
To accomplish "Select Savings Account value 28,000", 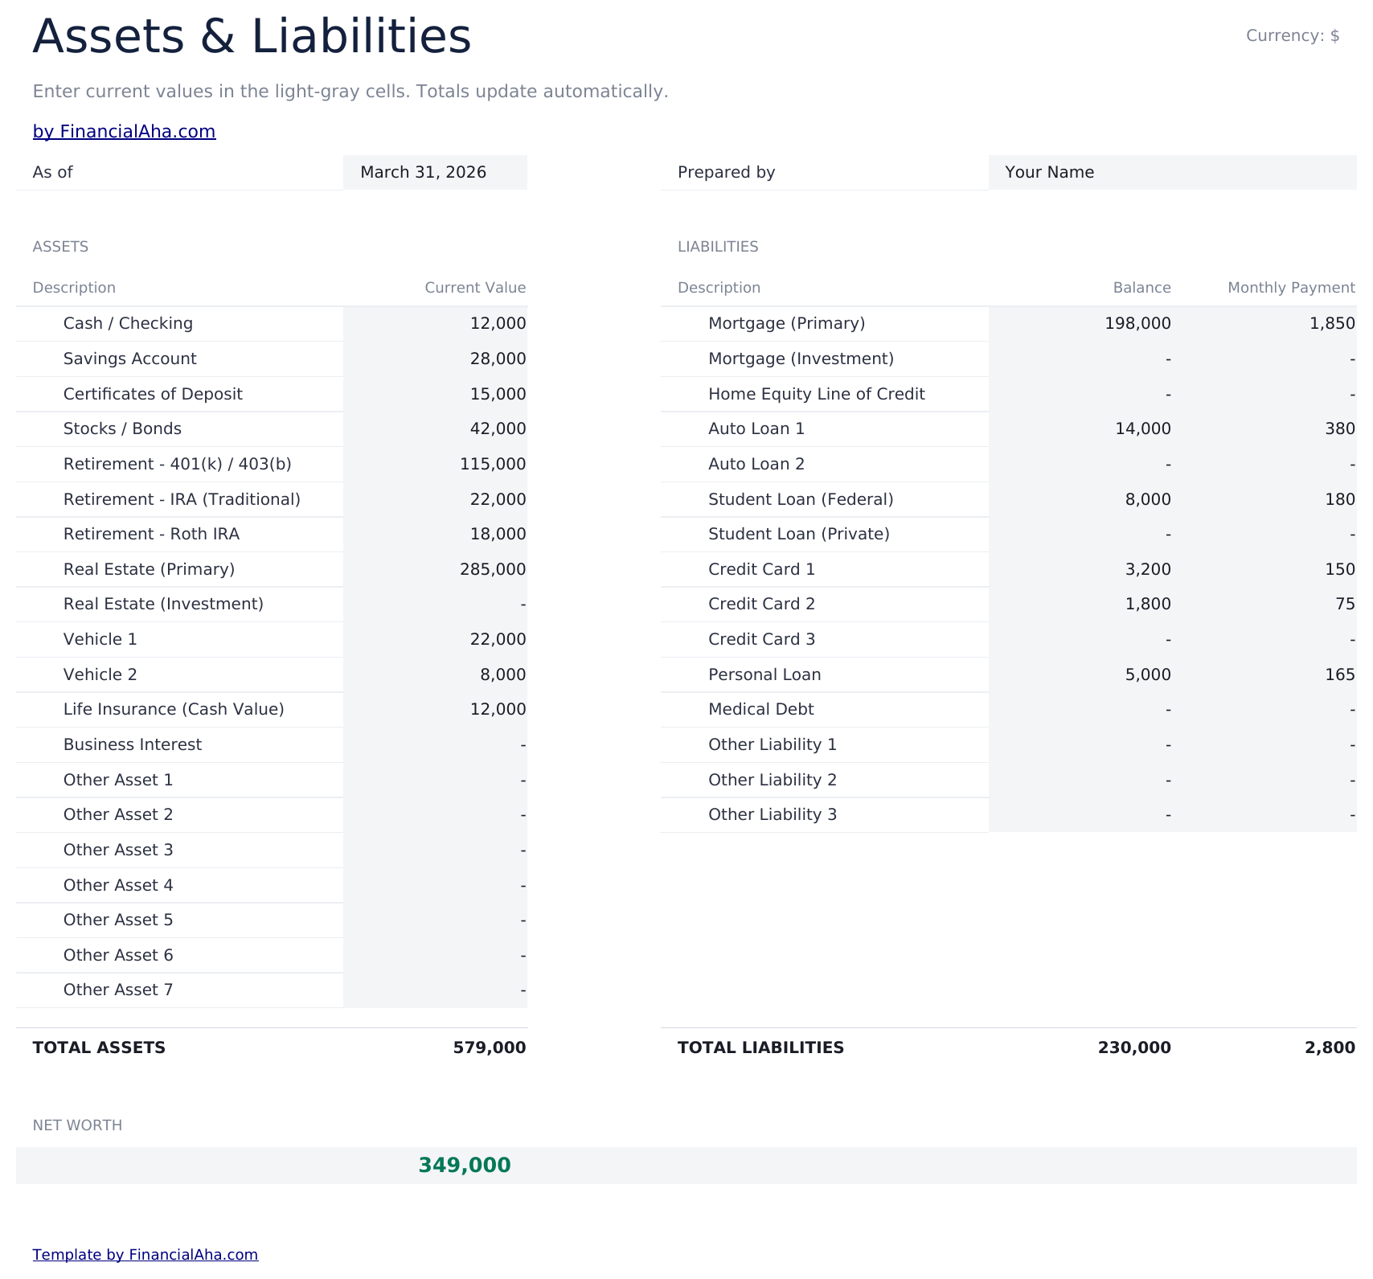I will point(435,359).
